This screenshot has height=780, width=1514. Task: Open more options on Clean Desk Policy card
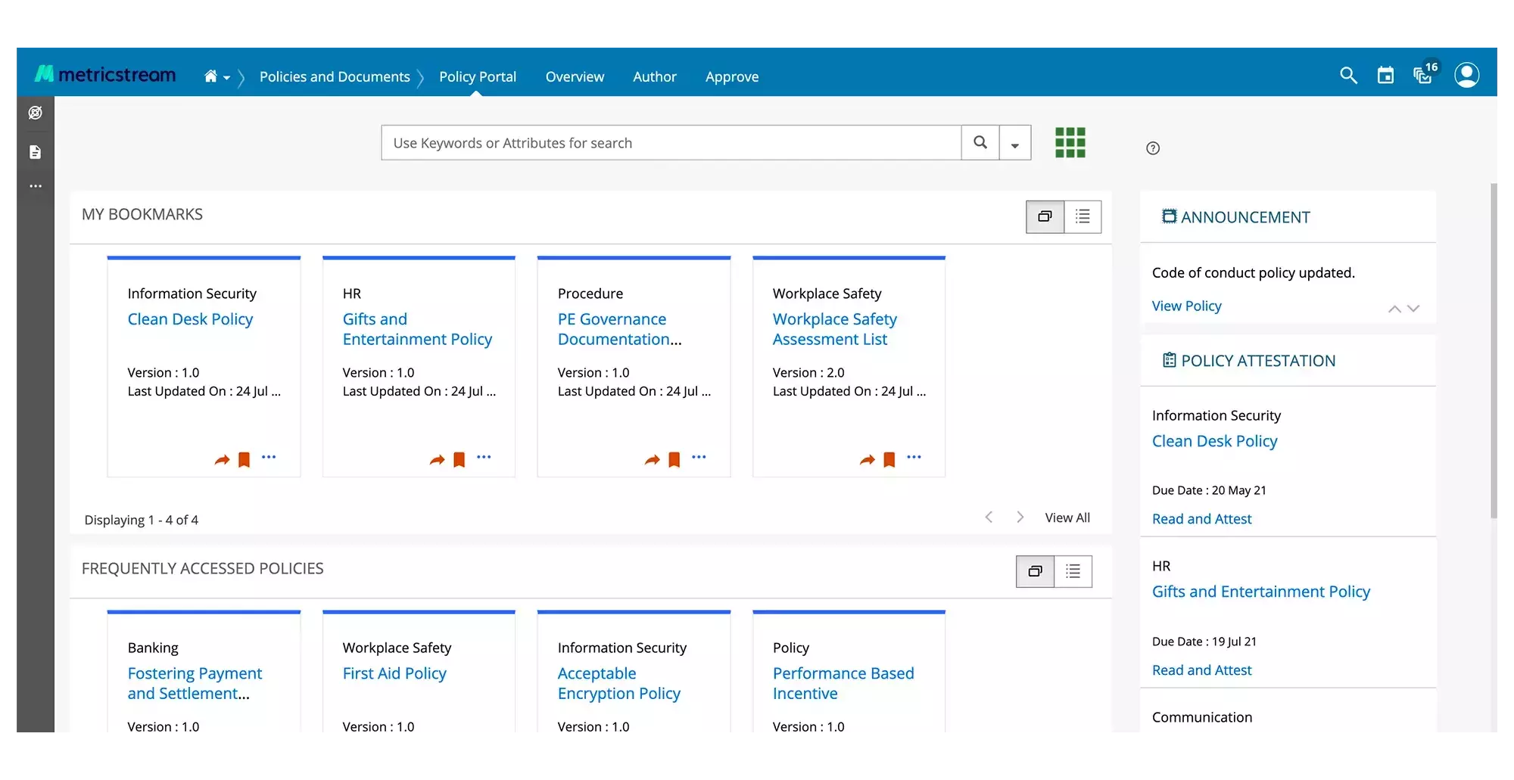coord(269,457)
